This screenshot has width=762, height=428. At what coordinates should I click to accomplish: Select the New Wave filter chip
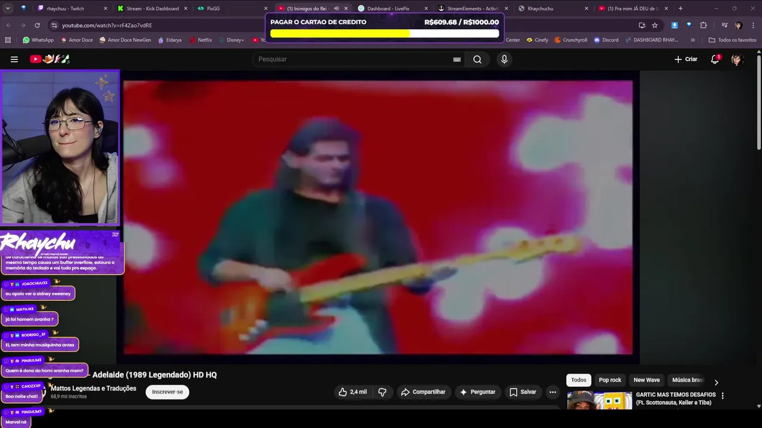(647, 380)
